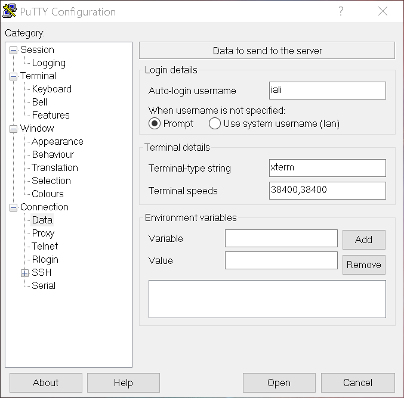
Task: Click the Auto-login username field
Action: click(328, 91)
